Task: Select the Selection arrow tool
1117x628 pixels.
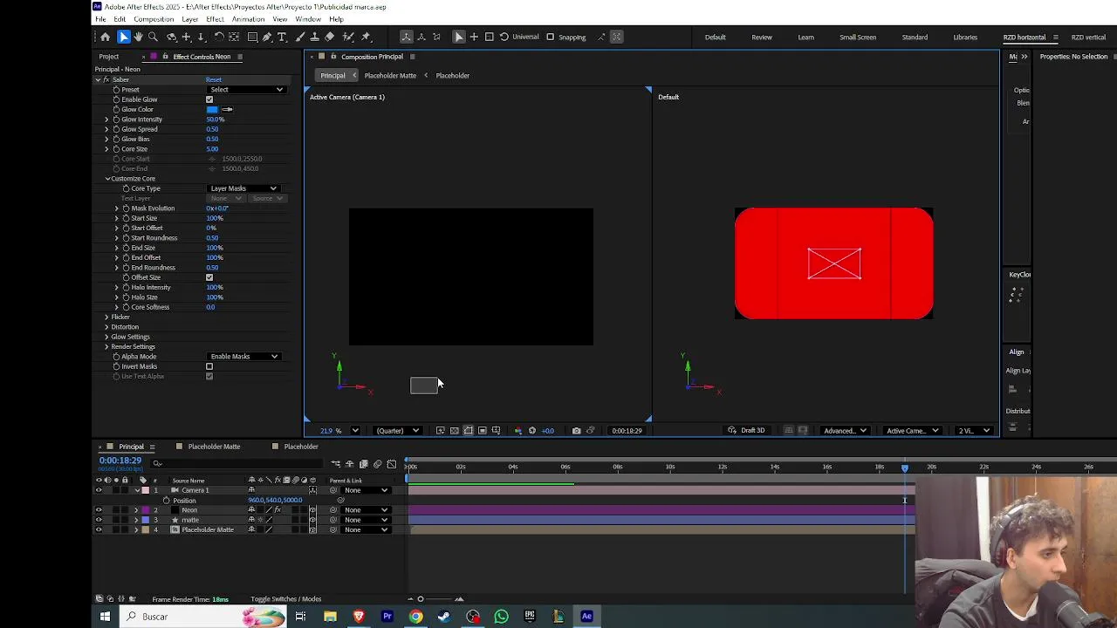Action: coord(124,37)
